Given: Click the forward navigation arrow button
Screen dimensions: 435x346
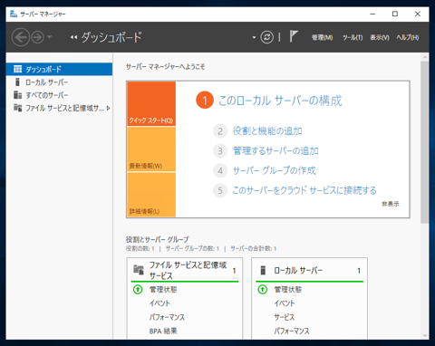Looking at the screenshot, I should tap(38, 37).
